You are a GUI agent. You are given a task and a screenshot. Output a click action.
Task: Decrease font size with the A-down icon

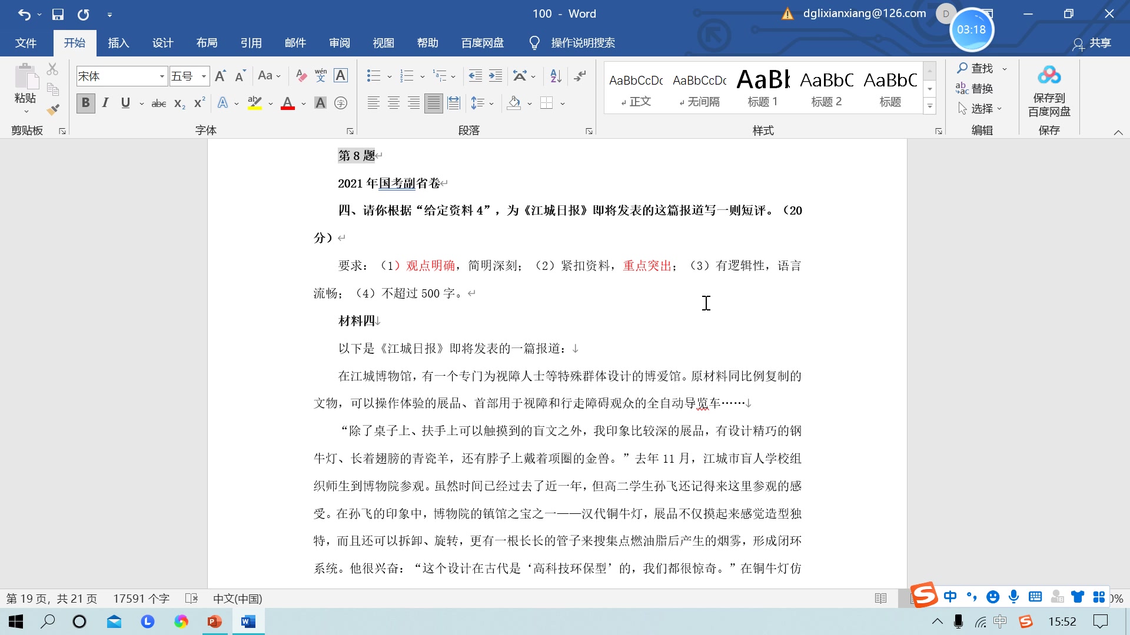240,76
